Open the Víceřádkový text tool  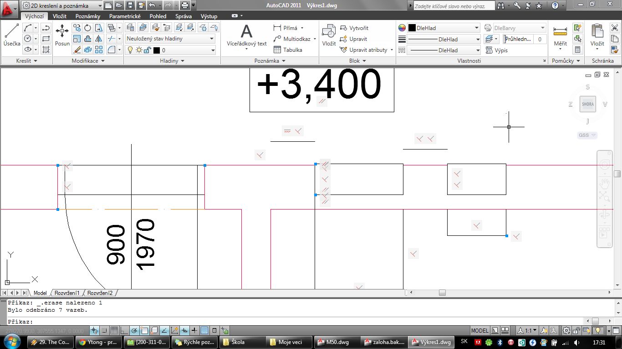(x=246, y=35)
